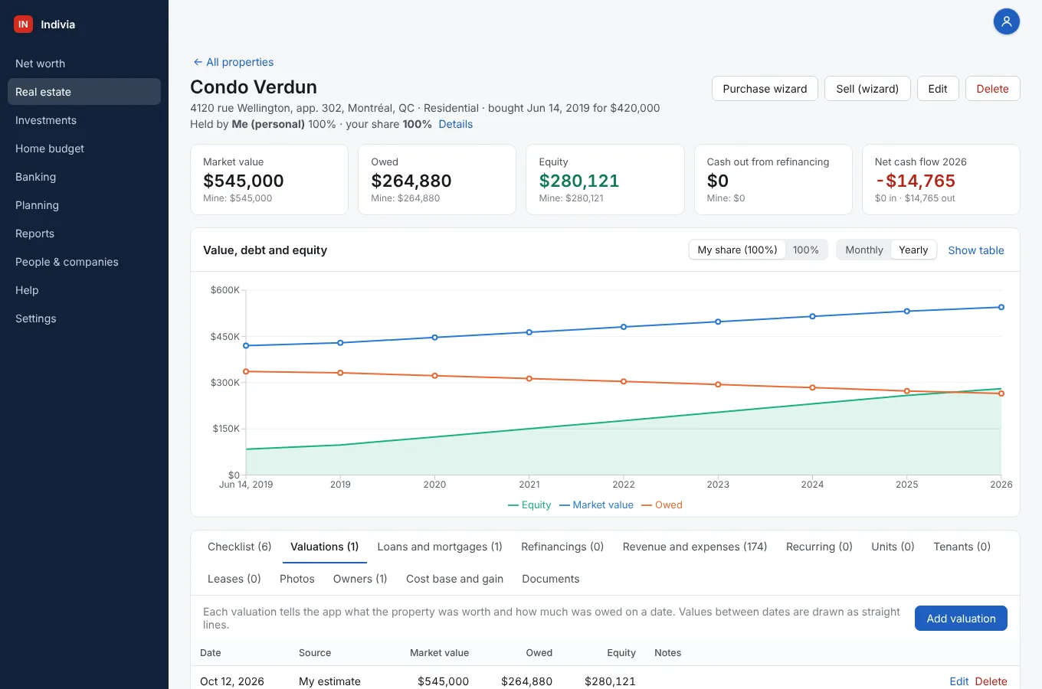
Task: Toggle Equity series in chart legend
Action: [529, 505]
